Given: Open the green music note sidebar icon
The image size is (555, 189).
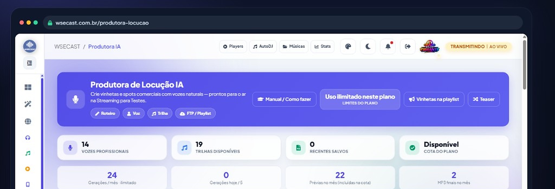Looking at the screenshot, I should point(28,153).
